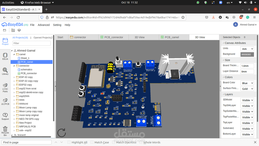Open the File menu
This screenshot has width=259, height=146.
tap(32, 25)
